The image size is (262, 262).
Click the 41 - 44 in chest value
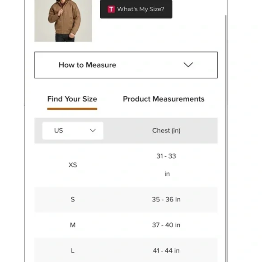pos(166,251)
